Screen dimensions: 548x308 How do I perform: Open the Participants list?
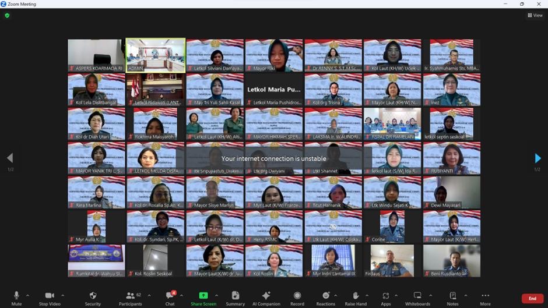[130, 298]
